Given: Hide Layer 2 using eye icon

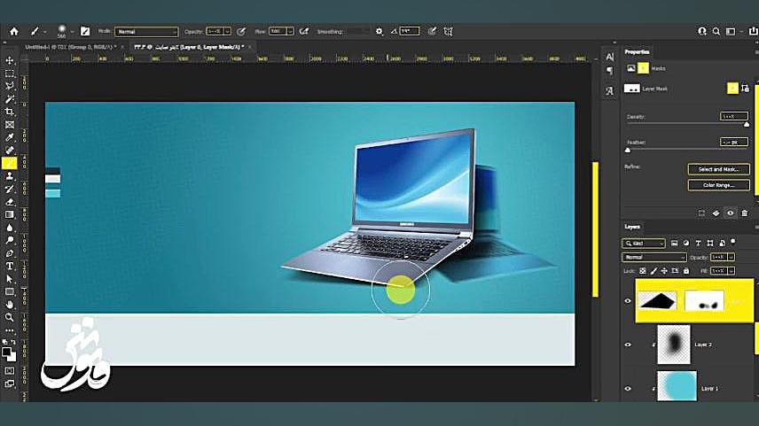Looking at the screenshot, I should 628,345.
